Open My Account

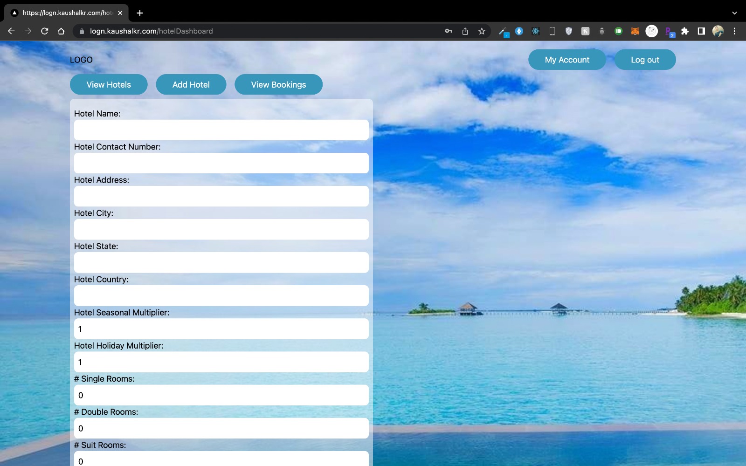click(567, 59)
